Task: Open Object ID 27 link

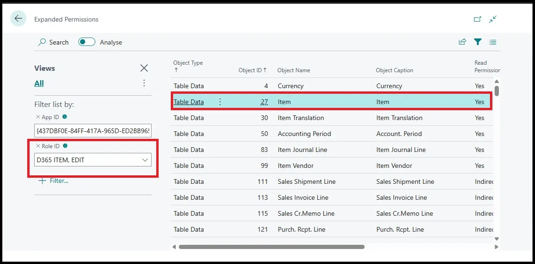Action: point(263,102)
